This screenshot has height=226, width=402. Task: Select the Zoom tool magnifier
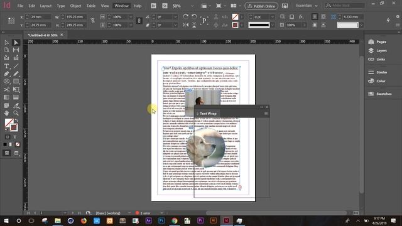tap(16, 113)
